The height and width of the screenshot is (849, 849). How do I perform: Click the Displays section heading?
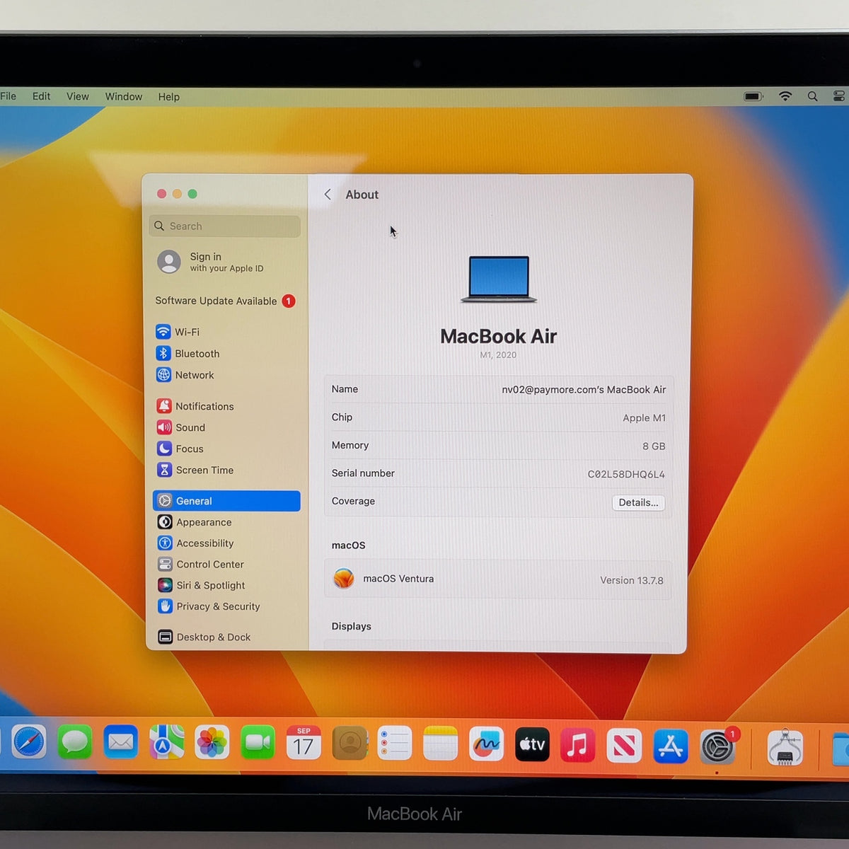coord(352,626)
